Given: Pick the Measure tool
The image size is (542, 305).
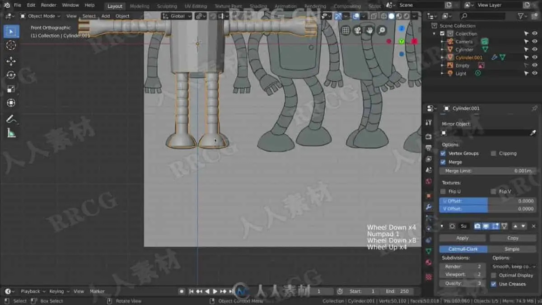Looking at the screenshot, I should [11, 133].
